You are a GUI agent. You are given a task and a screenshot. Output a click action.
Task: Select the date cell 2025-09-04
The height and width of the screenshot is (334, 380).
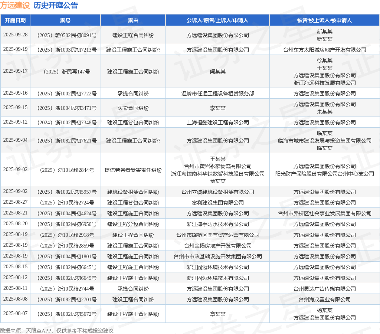[15, 140]
